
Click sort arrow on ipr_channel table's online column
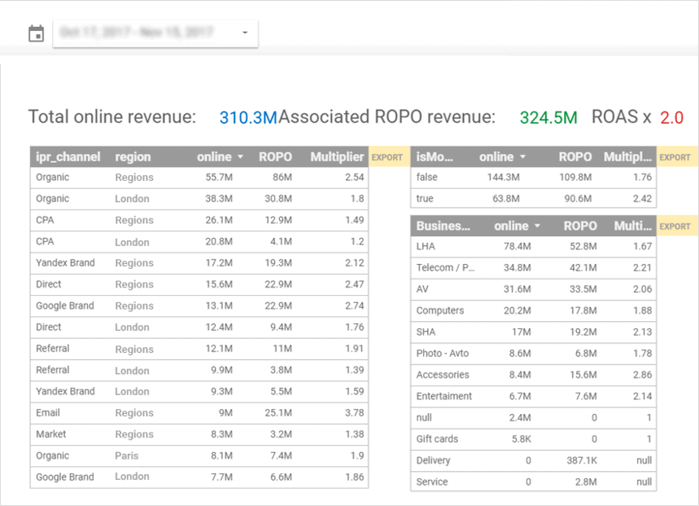240,157
